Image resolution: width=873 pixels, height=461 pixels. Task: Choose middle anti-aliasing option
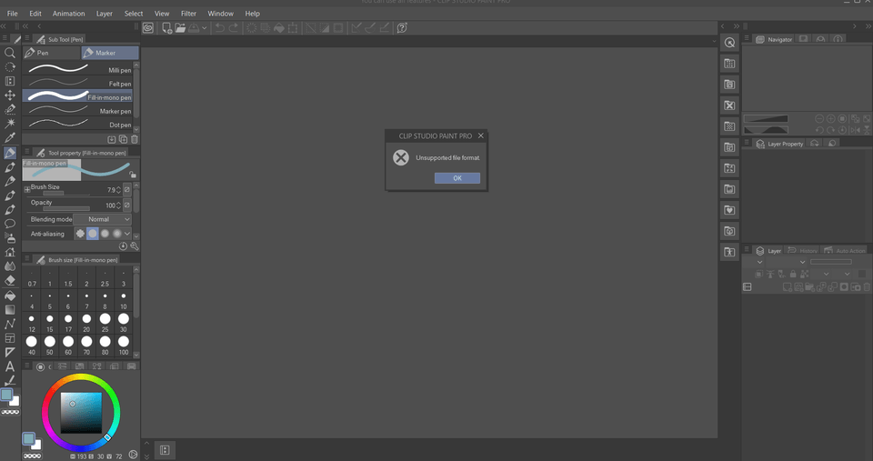coord(105,234)
